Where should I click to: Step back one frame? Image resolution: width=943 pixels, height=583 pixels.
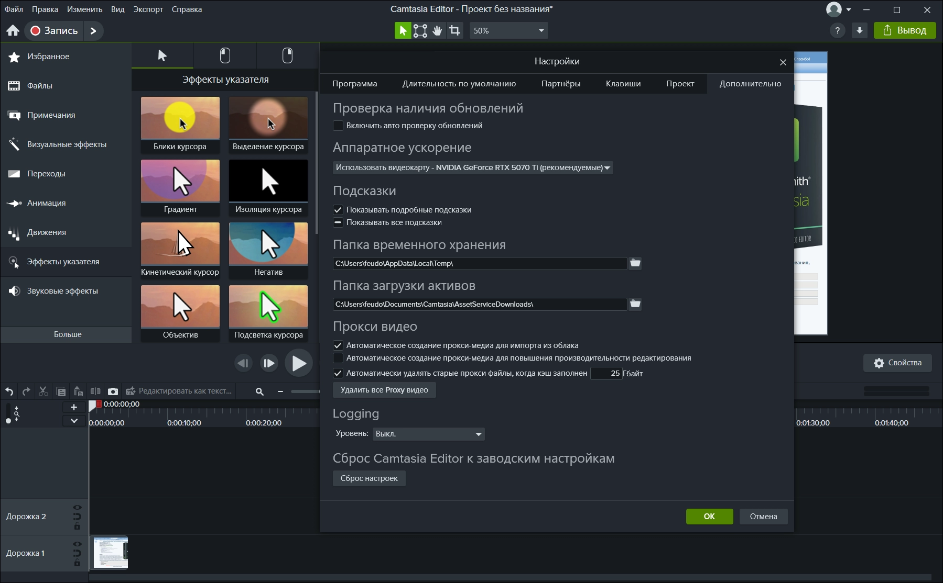click(243, 363)
